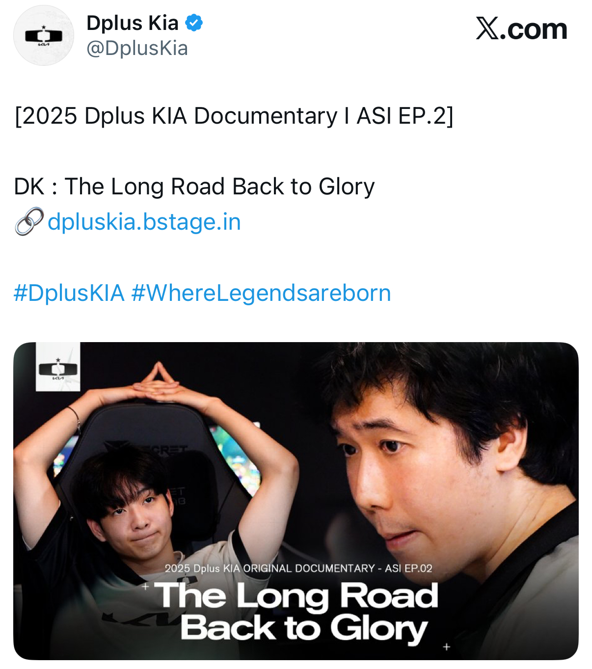Screen dimensions: 592x669
Task: Click the chain link emoji before the URL
Action: pos(29,221)
